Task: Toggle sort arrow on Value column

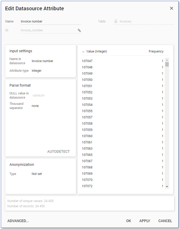Action: (x=83, y=52)
